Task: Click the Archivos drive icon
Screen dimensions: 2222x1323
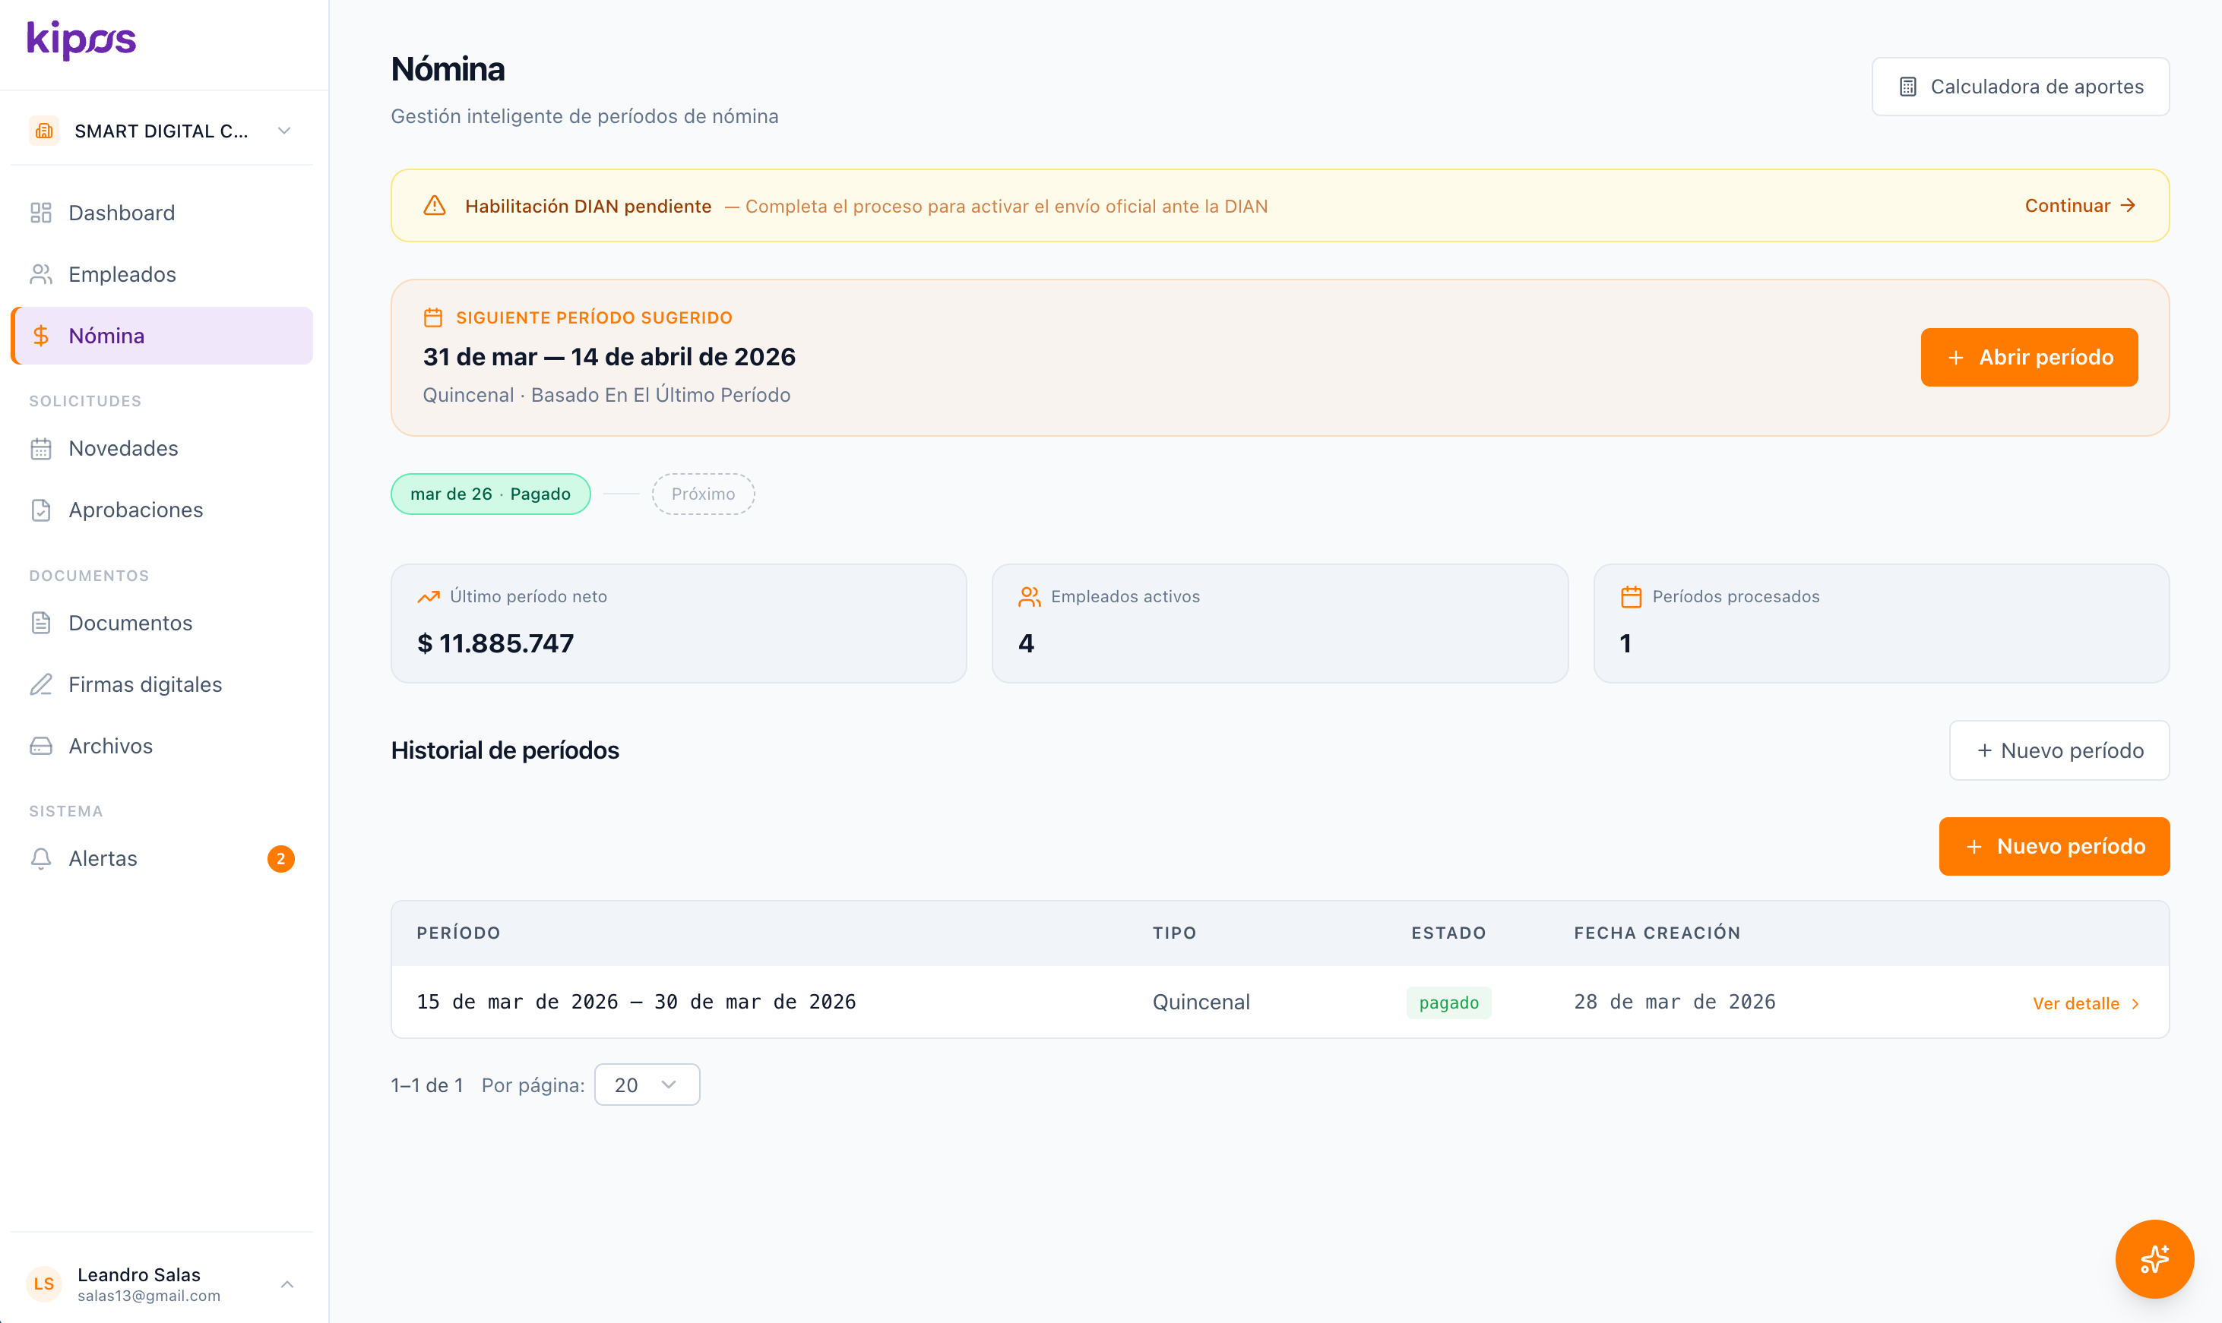Action: tap(41, 747)
